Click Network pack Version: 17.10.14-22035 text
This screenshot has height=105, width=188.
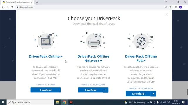coord(93,85)
